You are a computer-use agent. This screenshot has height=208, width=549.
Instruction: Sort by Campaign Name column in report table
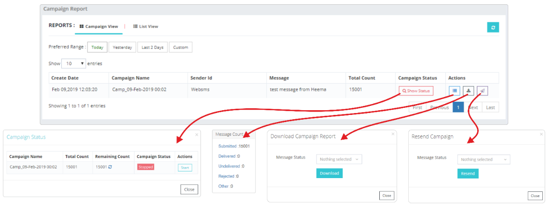pos(148,77)
